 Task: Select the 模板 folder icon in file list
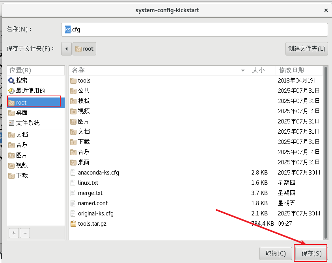(x=73, y=101)
